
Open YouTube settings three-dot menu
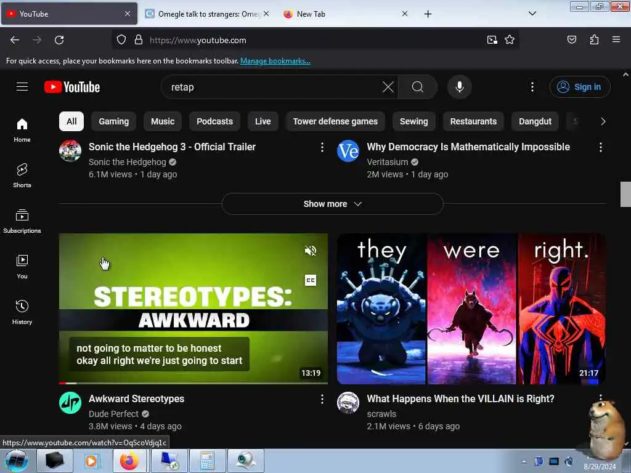[532, 87]
